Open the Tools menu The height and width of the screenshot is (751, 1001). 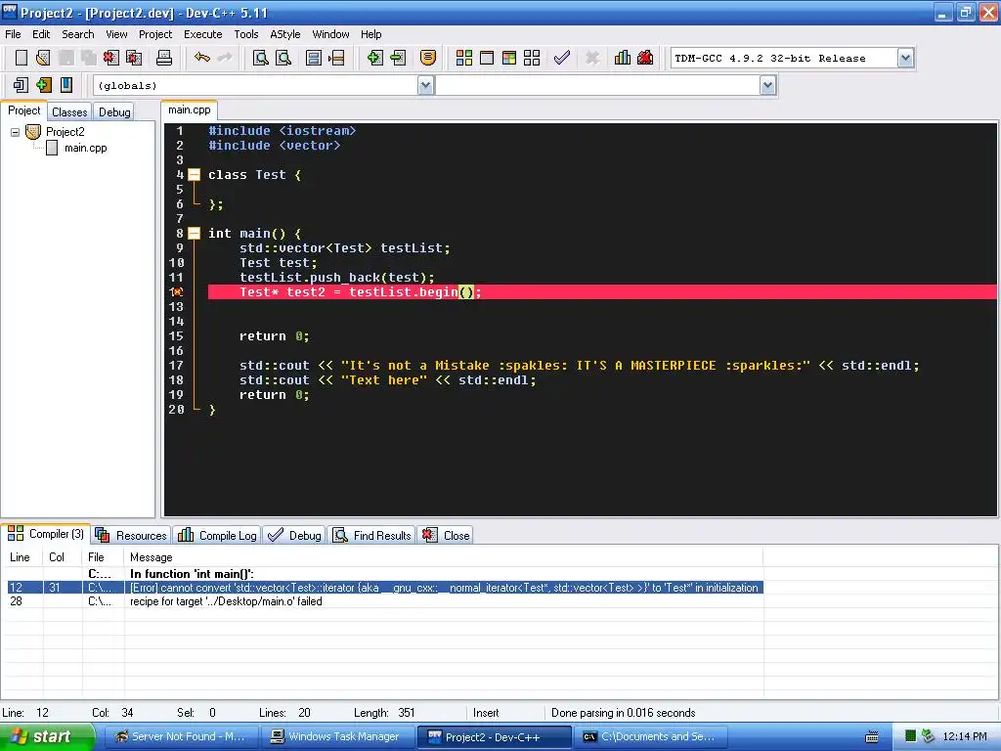tap(245, 34)
